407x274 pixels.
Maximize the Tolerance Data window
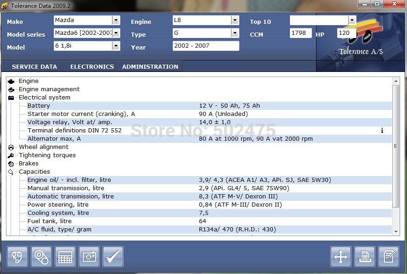[x=377, y=4]
